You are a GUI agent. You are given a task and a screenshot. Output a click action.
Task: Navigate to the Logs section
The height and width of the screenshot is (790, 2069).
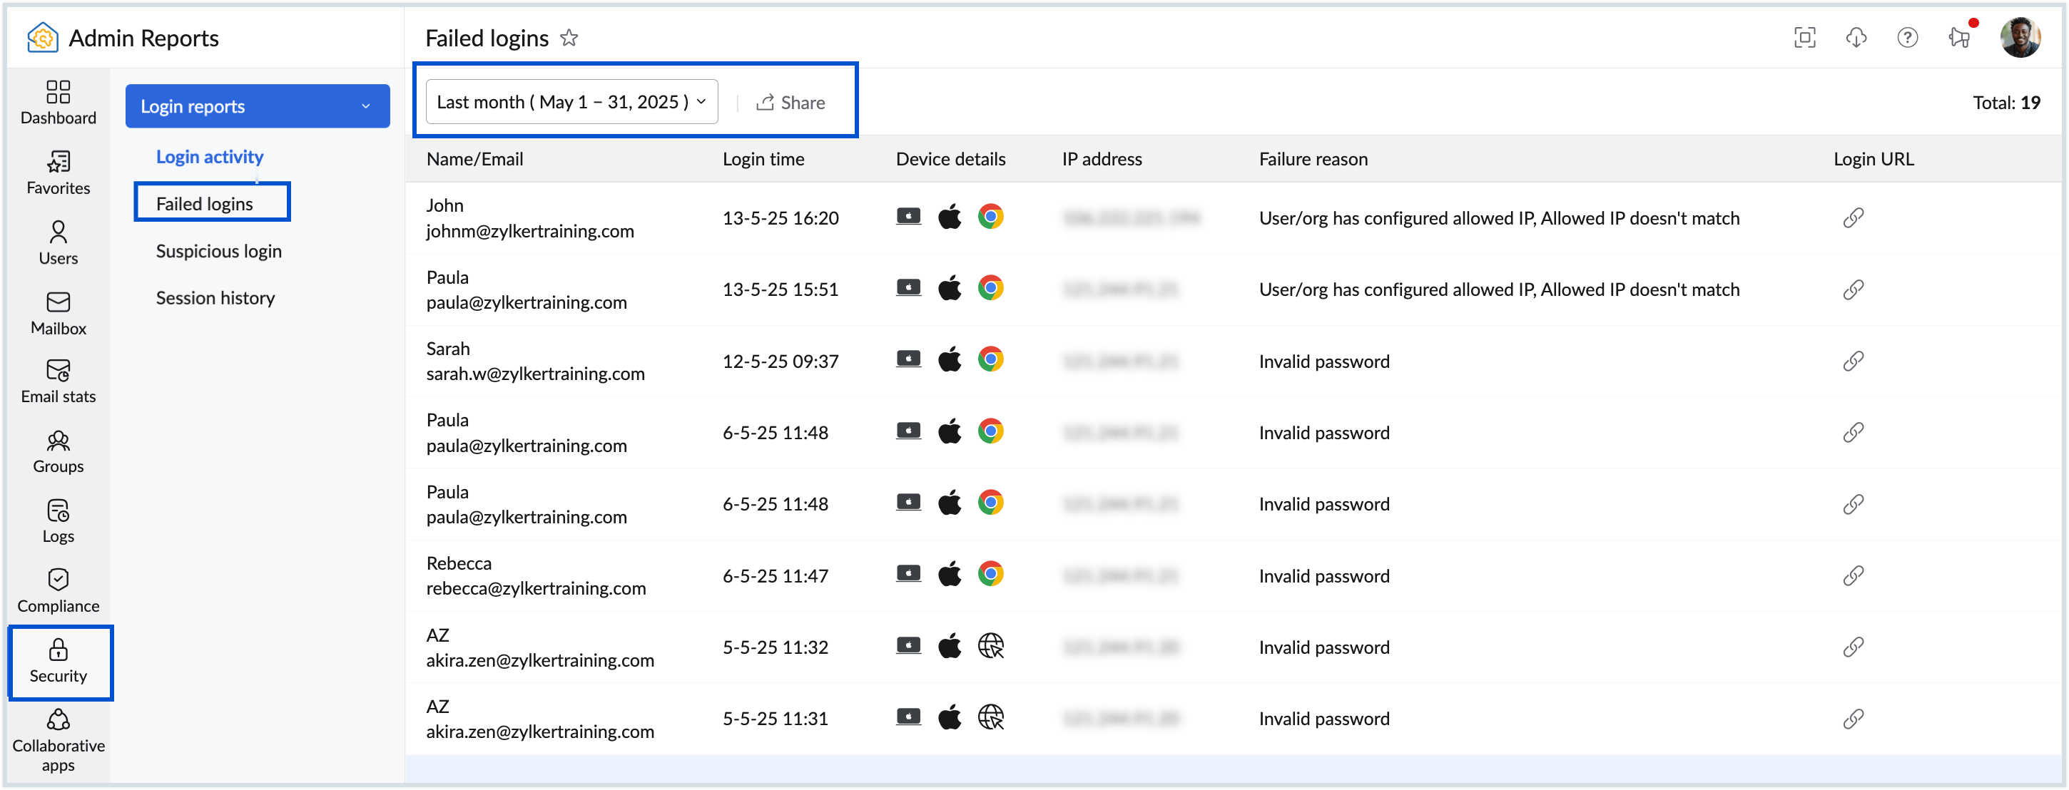pyautogui.click(x=57, y=520)
